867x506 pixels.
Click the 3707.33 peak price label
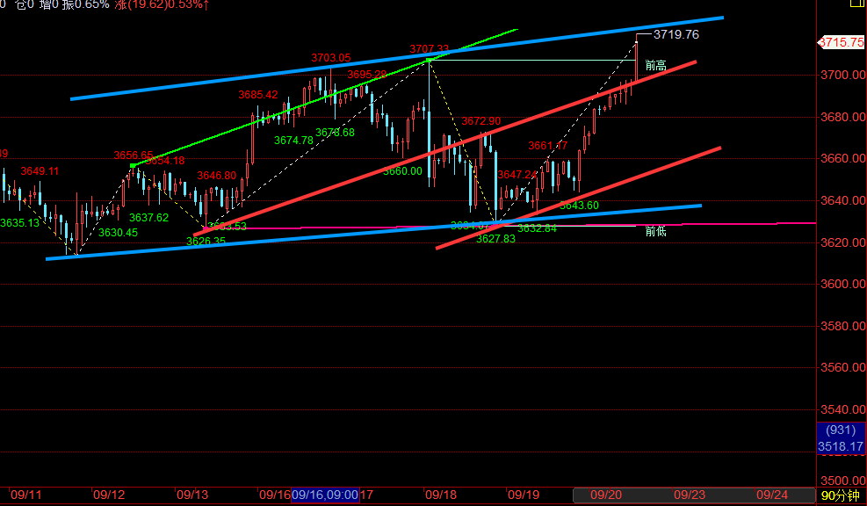click(x=430, y=49)
